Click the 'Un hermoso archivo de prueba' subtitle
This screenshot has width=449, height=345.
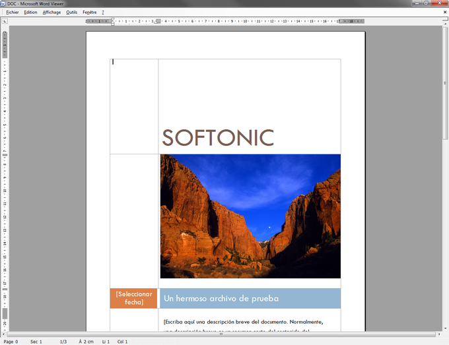coord(221,298)
